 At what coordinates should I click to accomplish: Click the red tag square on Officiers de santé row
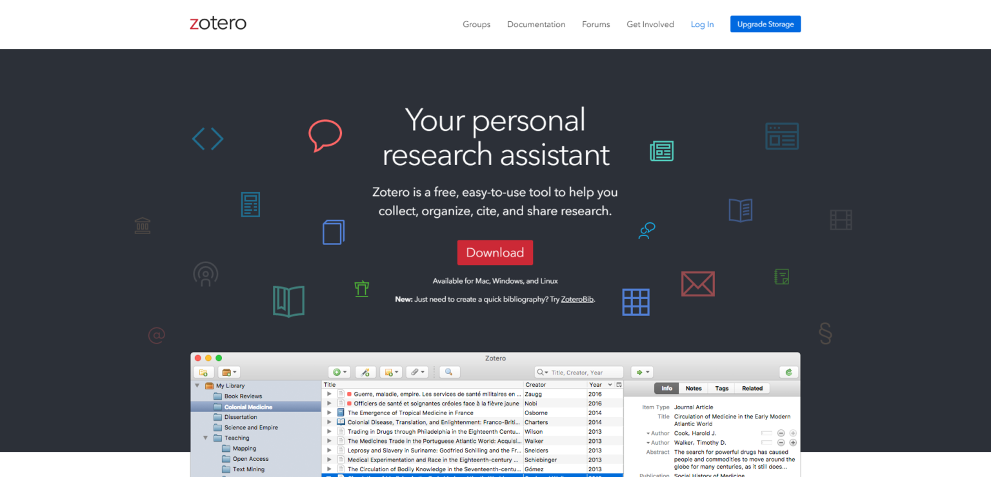[350, 404]
